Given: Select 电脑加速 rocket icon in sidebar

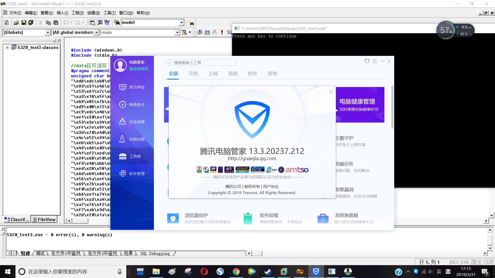Looking at the screenshot, I should coord(122,139).
